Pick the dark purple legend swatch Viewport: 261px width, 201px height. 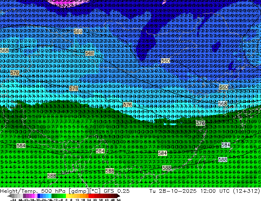(24, 196)
